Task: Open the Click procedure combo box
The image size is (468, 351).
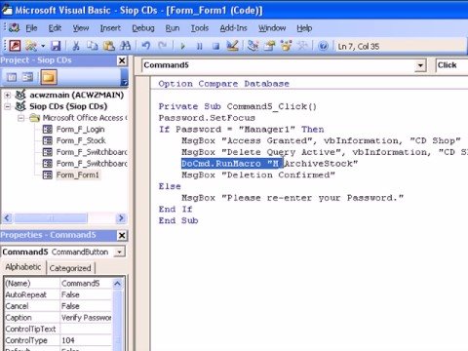Action: coord(451,65)
